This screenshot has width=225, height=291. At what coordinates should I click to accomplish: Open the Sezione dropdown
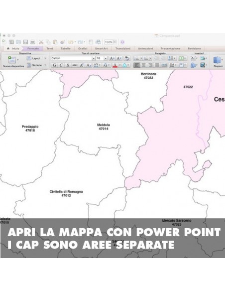(x=45, y=65)
